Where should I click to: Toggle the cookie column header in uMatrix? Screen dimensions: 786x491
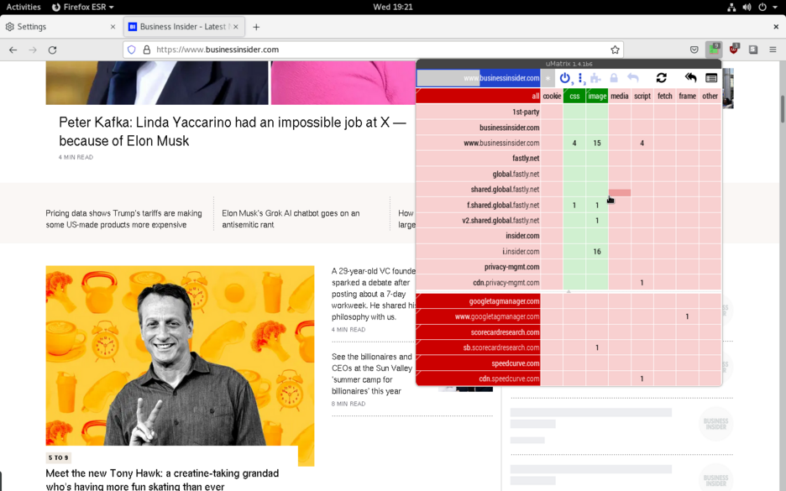552,97
